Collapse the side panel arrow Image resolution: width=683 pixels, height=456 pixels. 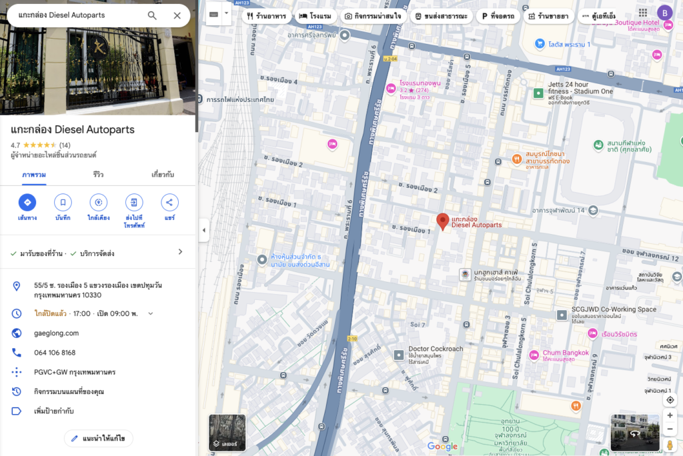204,231
